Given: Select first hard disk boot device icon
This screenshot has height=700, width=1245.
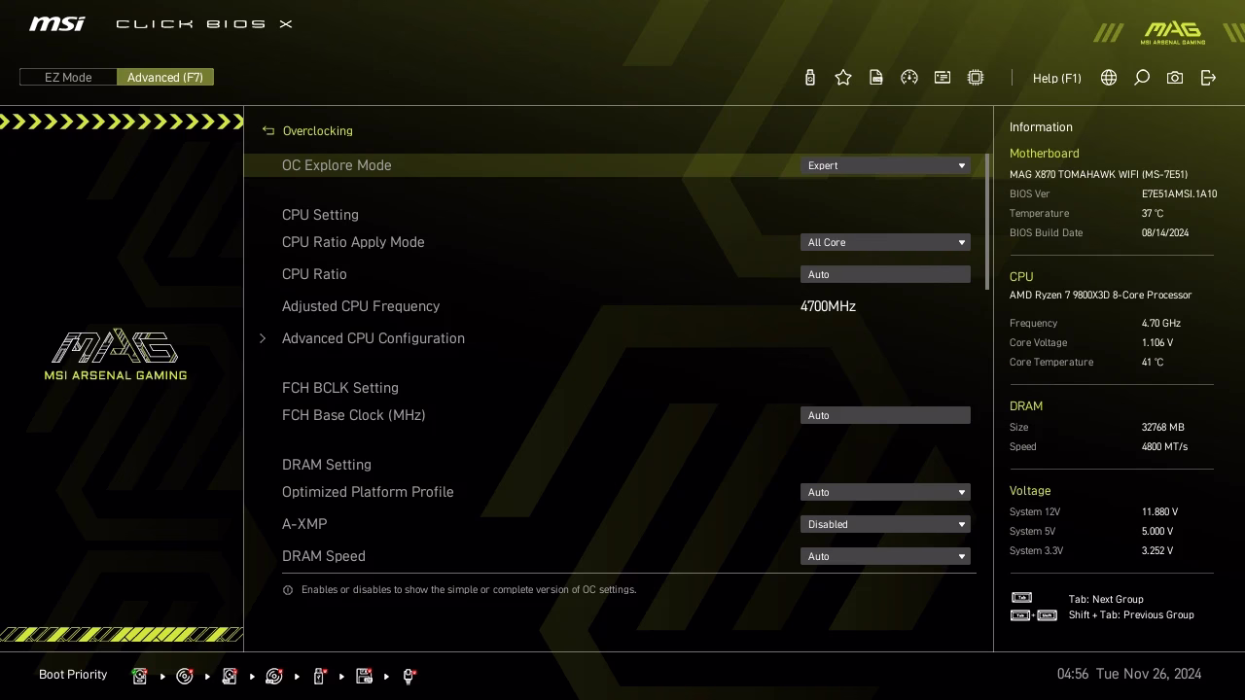Looking at the screenshot, I should point(139,676).
